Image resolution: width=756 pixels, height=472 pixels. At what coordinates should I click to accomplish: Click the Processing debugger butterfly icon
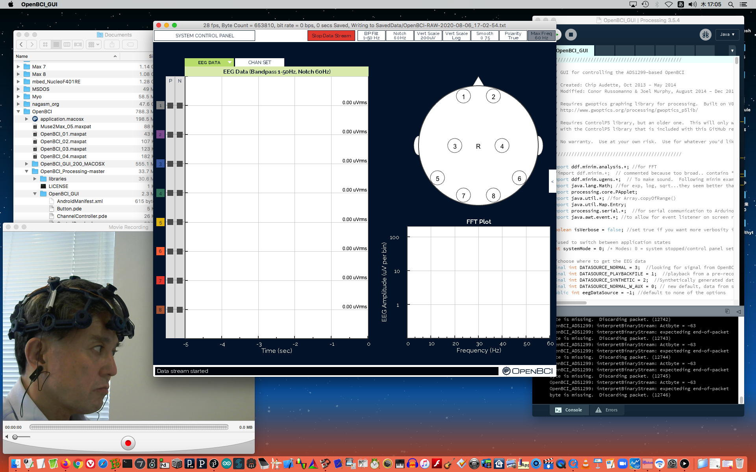point(705,35)
